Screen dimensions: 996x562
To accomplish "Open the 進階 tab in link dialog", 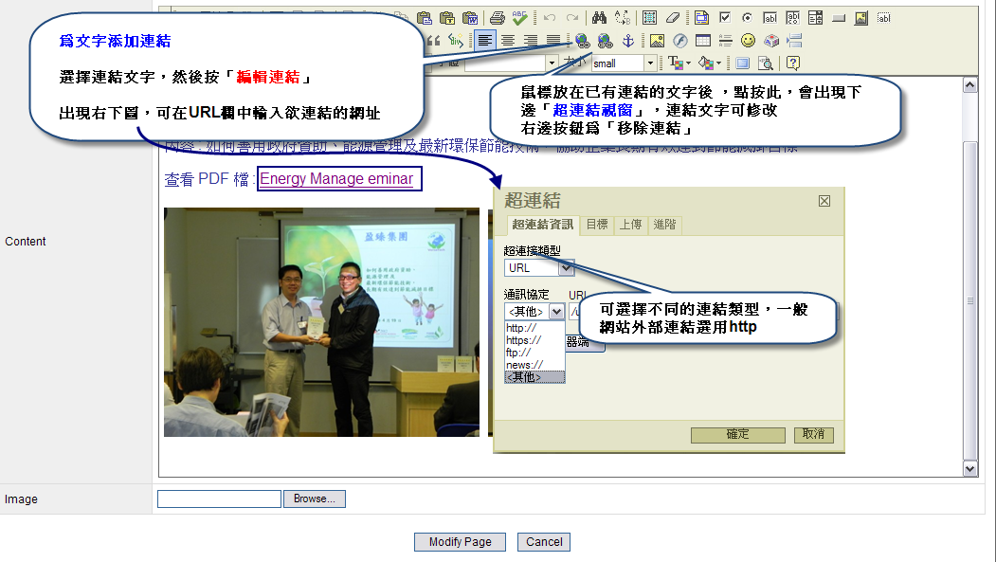I will pos(664,225).
